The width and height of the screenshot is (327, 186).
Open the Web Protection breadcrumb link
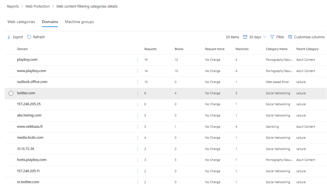(37, 6)
